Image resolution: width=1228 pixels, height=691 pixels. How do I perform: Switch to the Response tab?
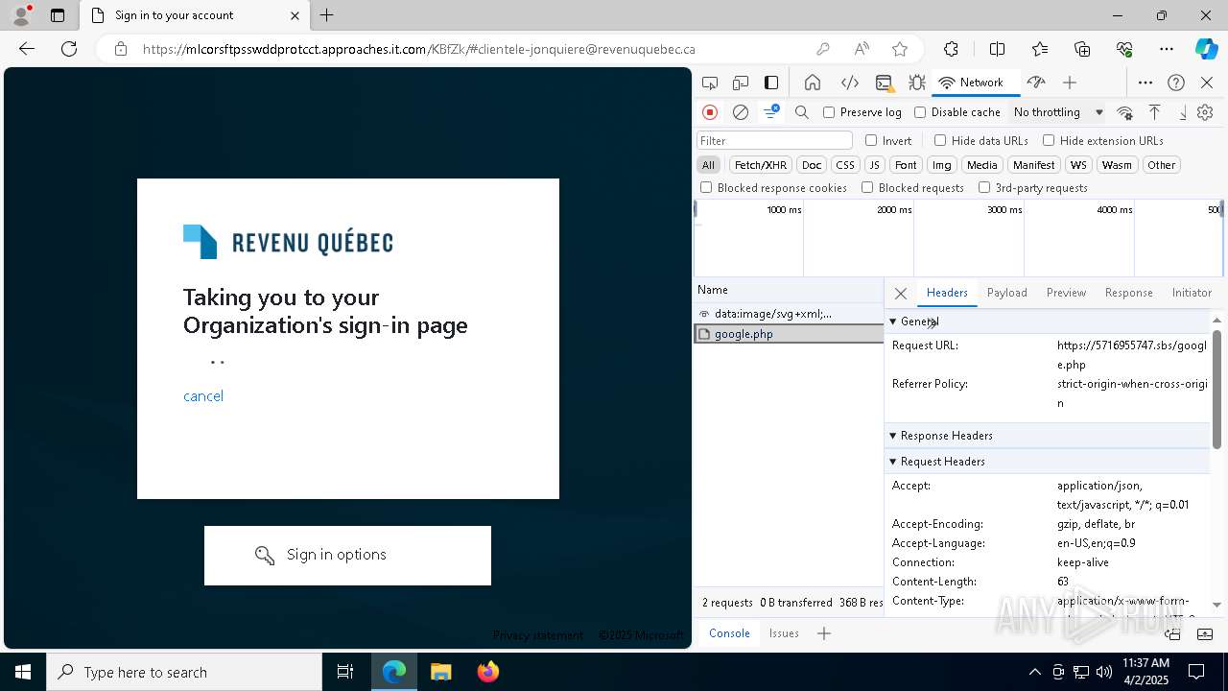click(x=1128, y=293)
